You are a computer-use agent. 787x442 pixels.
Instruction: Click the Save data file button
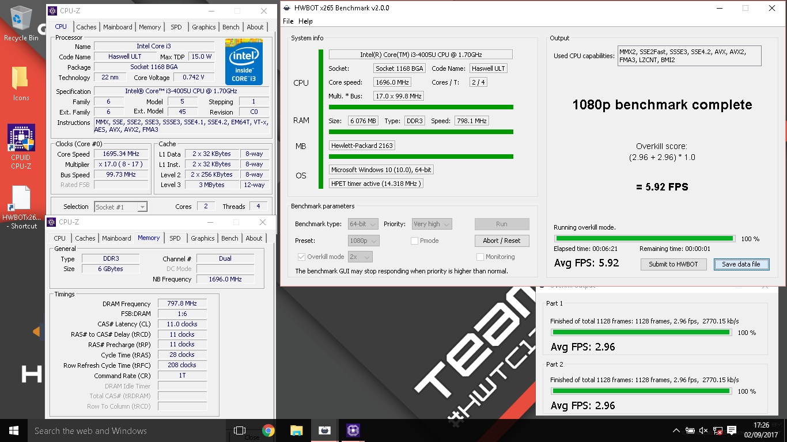741,264
